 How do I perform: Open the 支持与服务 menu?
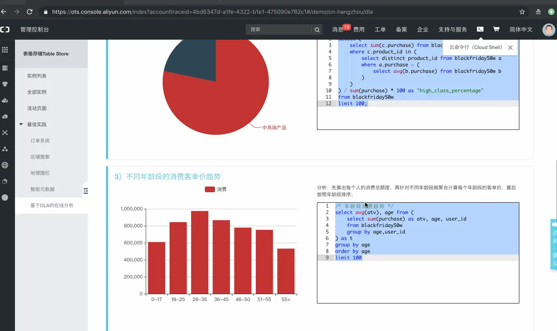tap(453, 30)
